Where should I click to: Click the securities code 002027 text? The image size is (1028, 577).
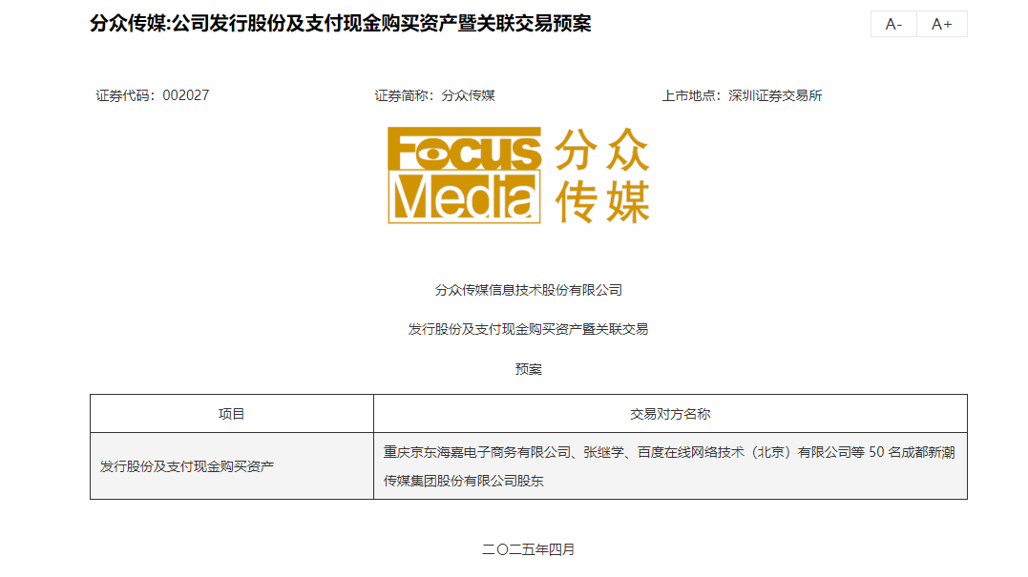[185, 95]
